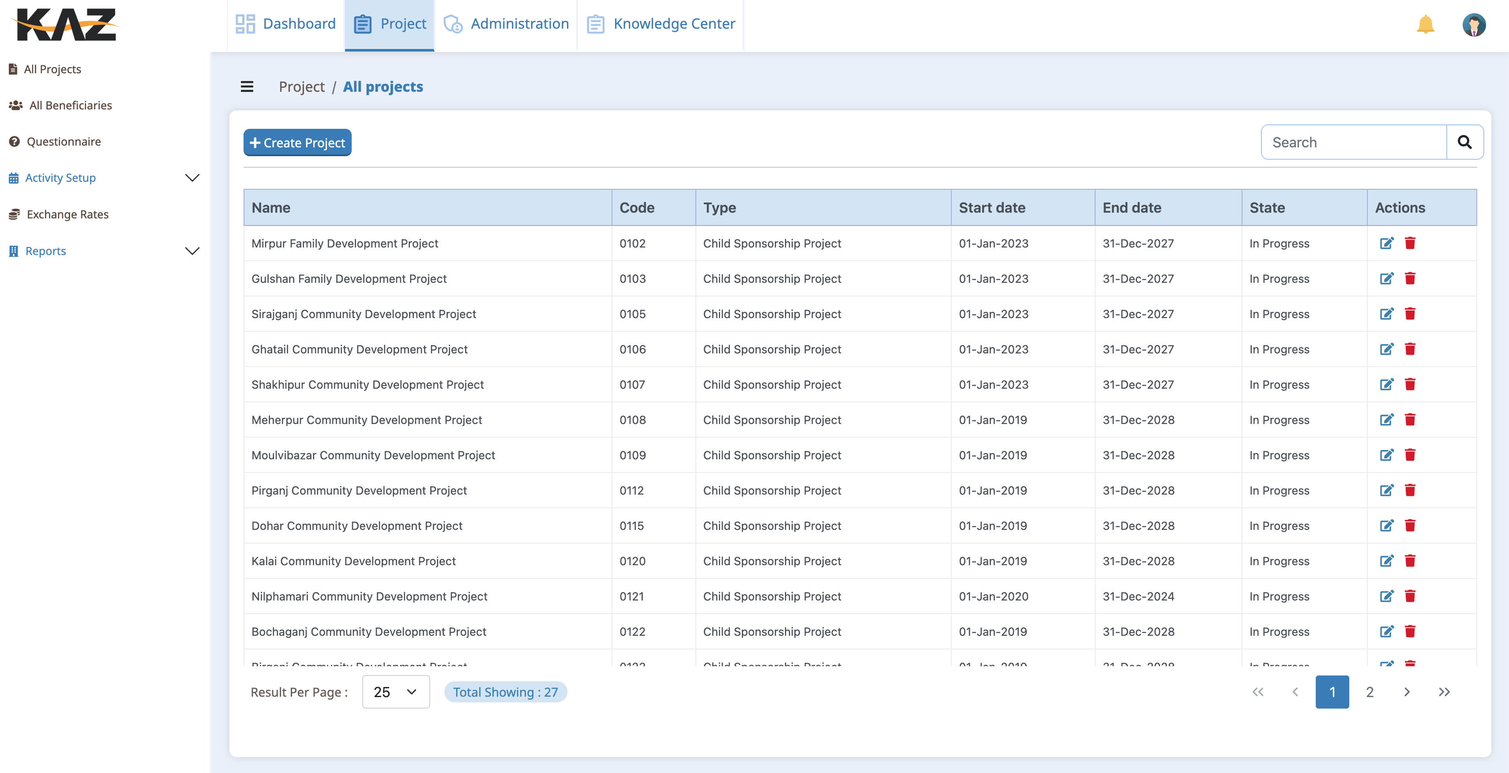Collapse the sidebar using the menu toggle
This screenshot has width=1509, height=773.
pyautogui.click(x=247, y=86)
